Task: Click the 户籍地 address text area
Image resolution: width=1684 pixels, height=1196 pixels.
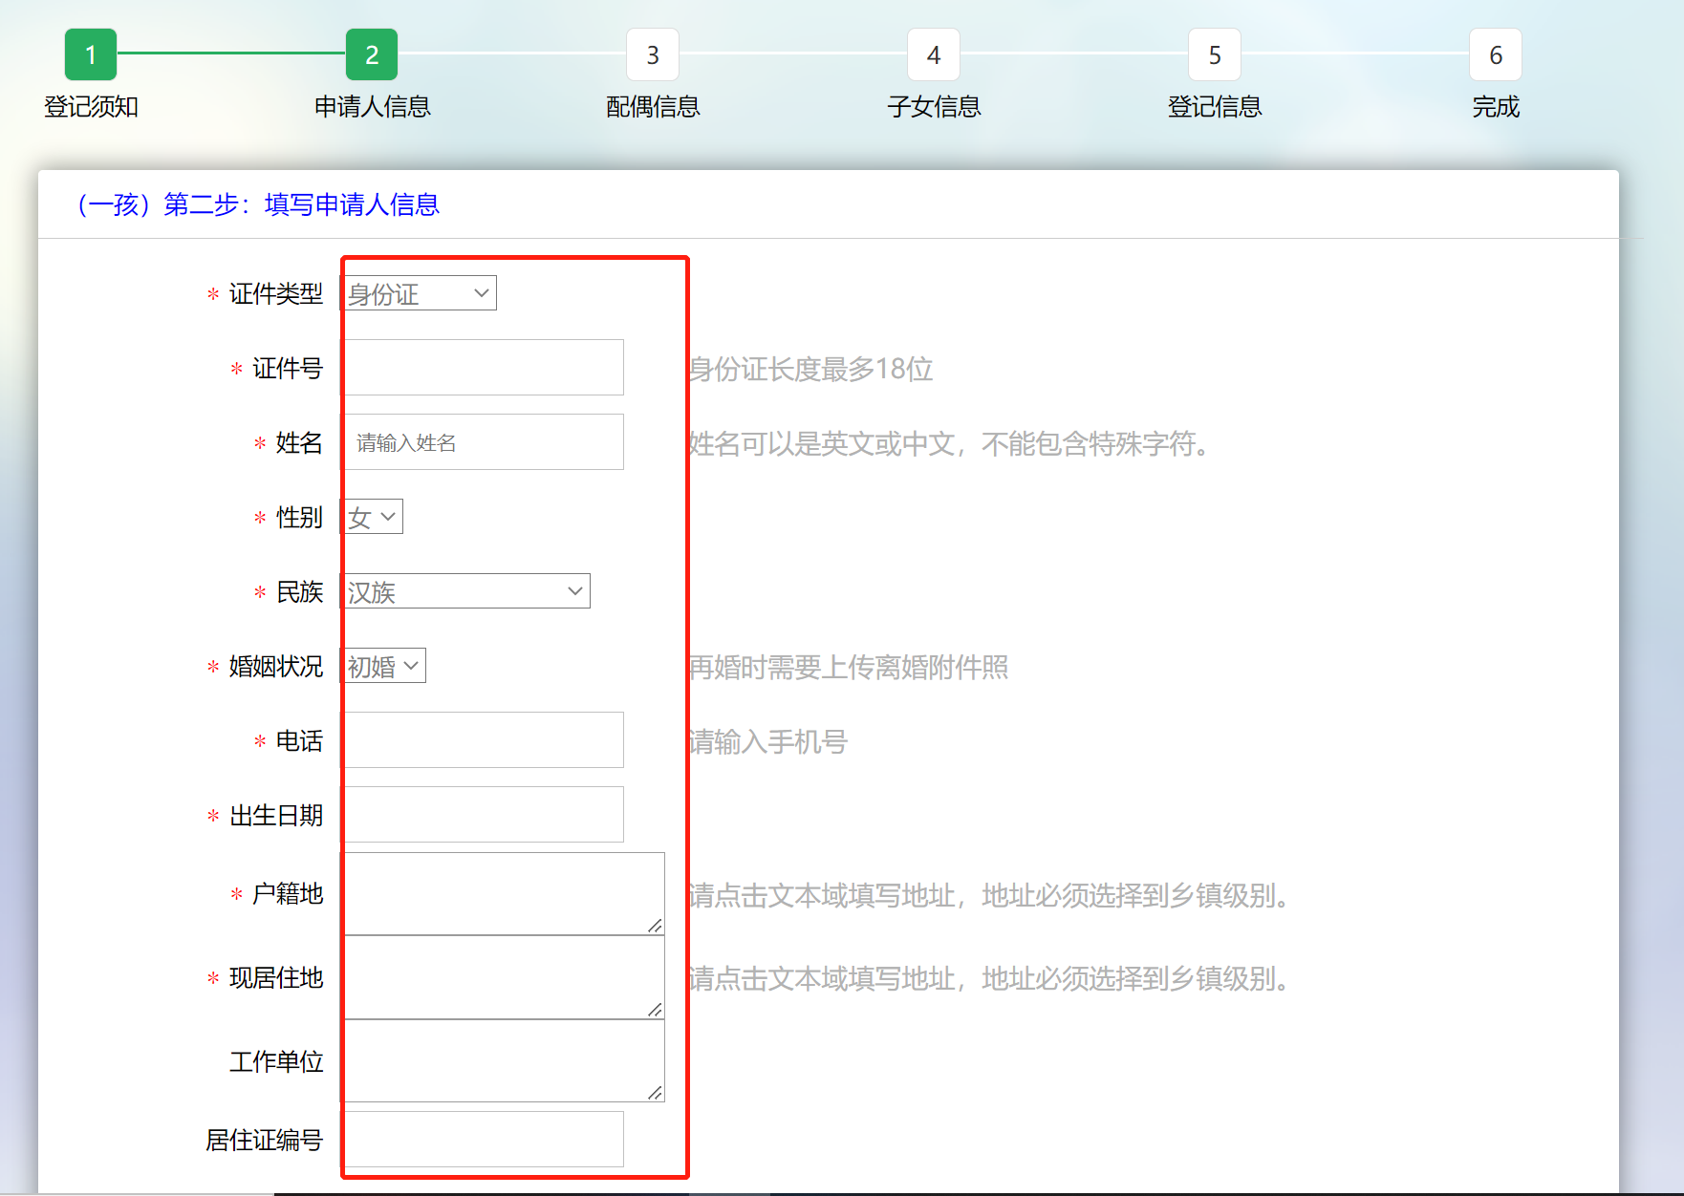Action: [x=504, y=893]
